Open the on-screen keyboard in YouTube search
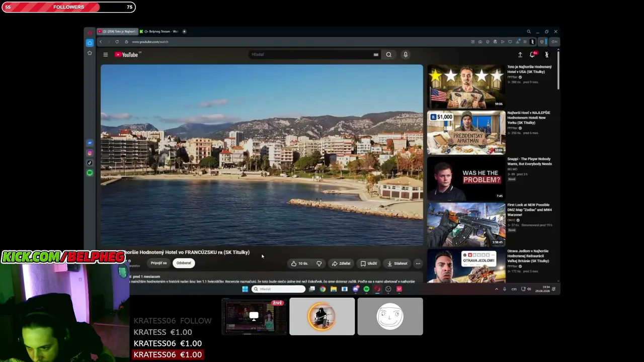644x362 pixels. coord(376,54)
